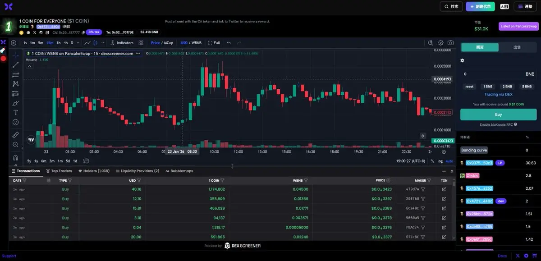This screenshot has height=261, width=541.
Task: Reset the BNB amount
Action: tap(469, 87)
